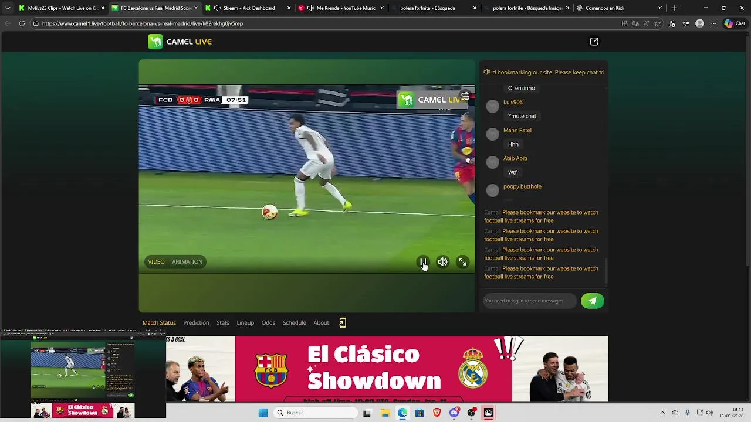The height and width of the screenshot is (422, 751).
Task: Click taskbar Buscar search box
Action: click(x=316, y=413)
